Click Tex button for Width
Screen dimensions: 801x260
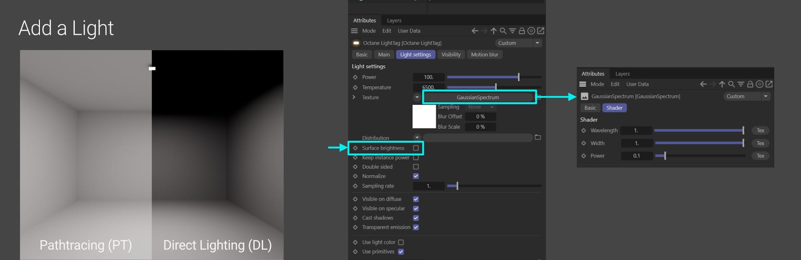(x=760, y=143)
